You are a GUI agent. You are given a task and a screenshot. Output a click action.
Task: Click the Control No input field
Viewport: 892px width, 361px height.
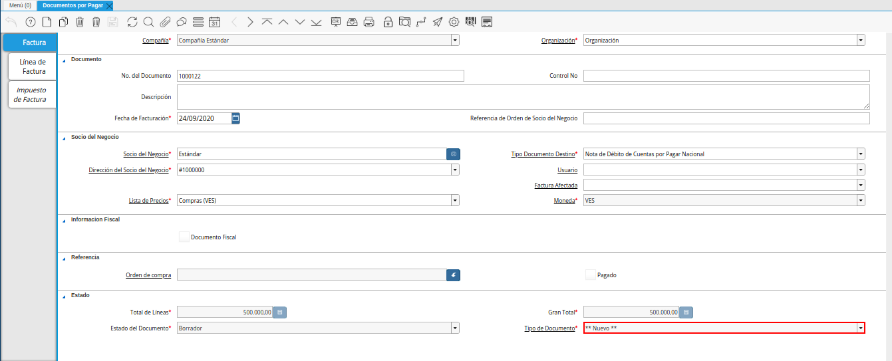(726, 76)
